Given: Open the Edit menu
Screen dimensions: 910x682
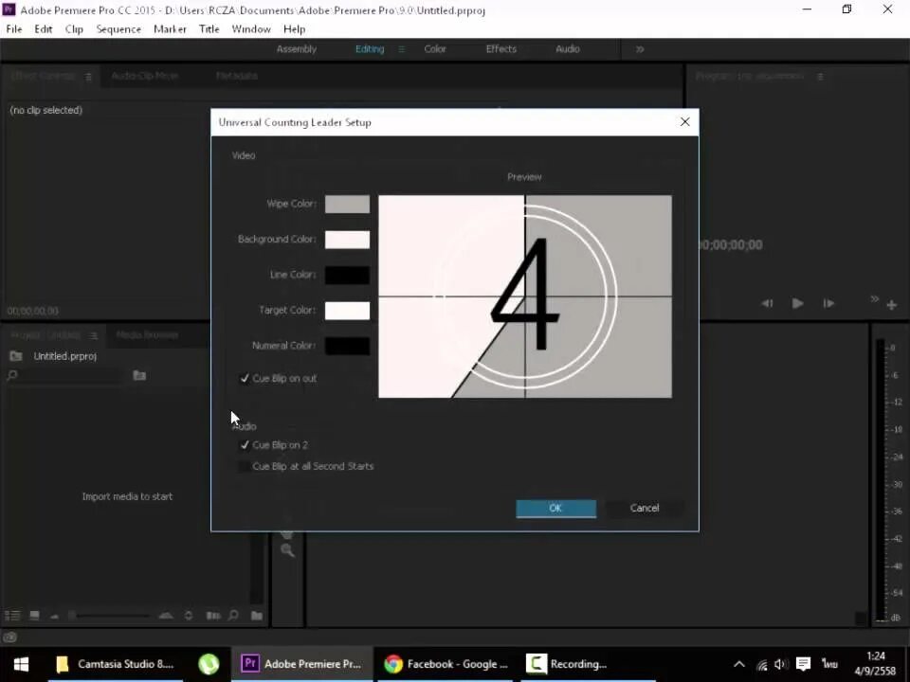Looking at the screenshot, I should pyautogui.click(x=43, y=29).
